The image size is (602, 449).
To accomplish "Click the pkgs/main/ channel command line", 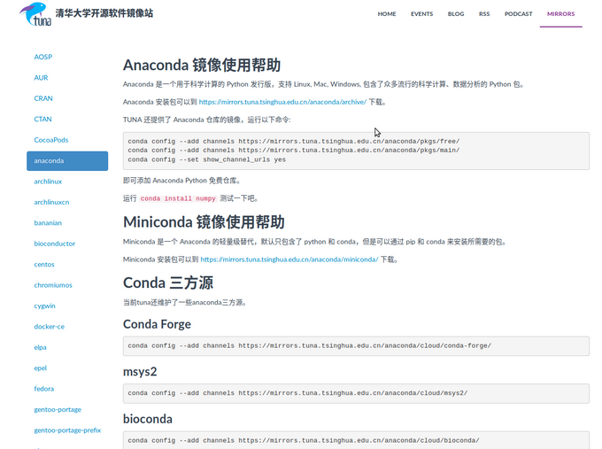I will [x=293, y=151].
